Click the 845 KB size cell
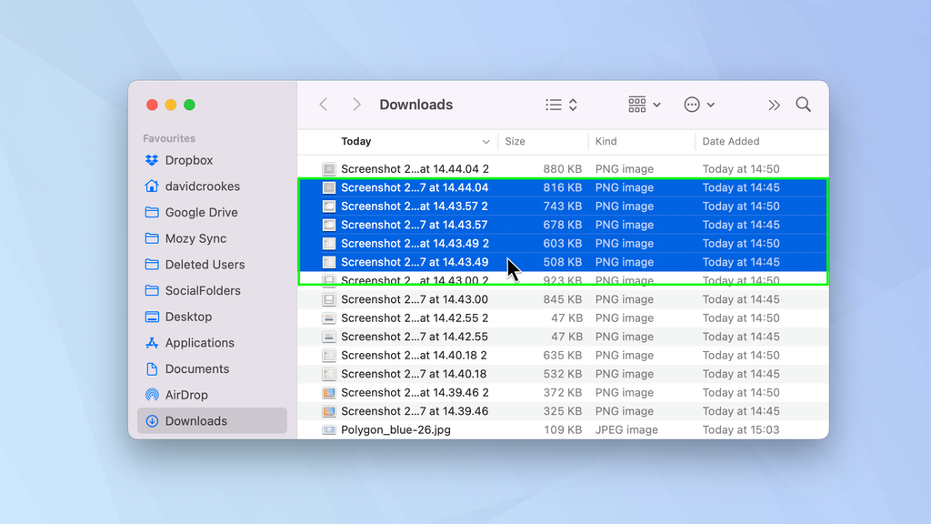 [x=562, y=299]
